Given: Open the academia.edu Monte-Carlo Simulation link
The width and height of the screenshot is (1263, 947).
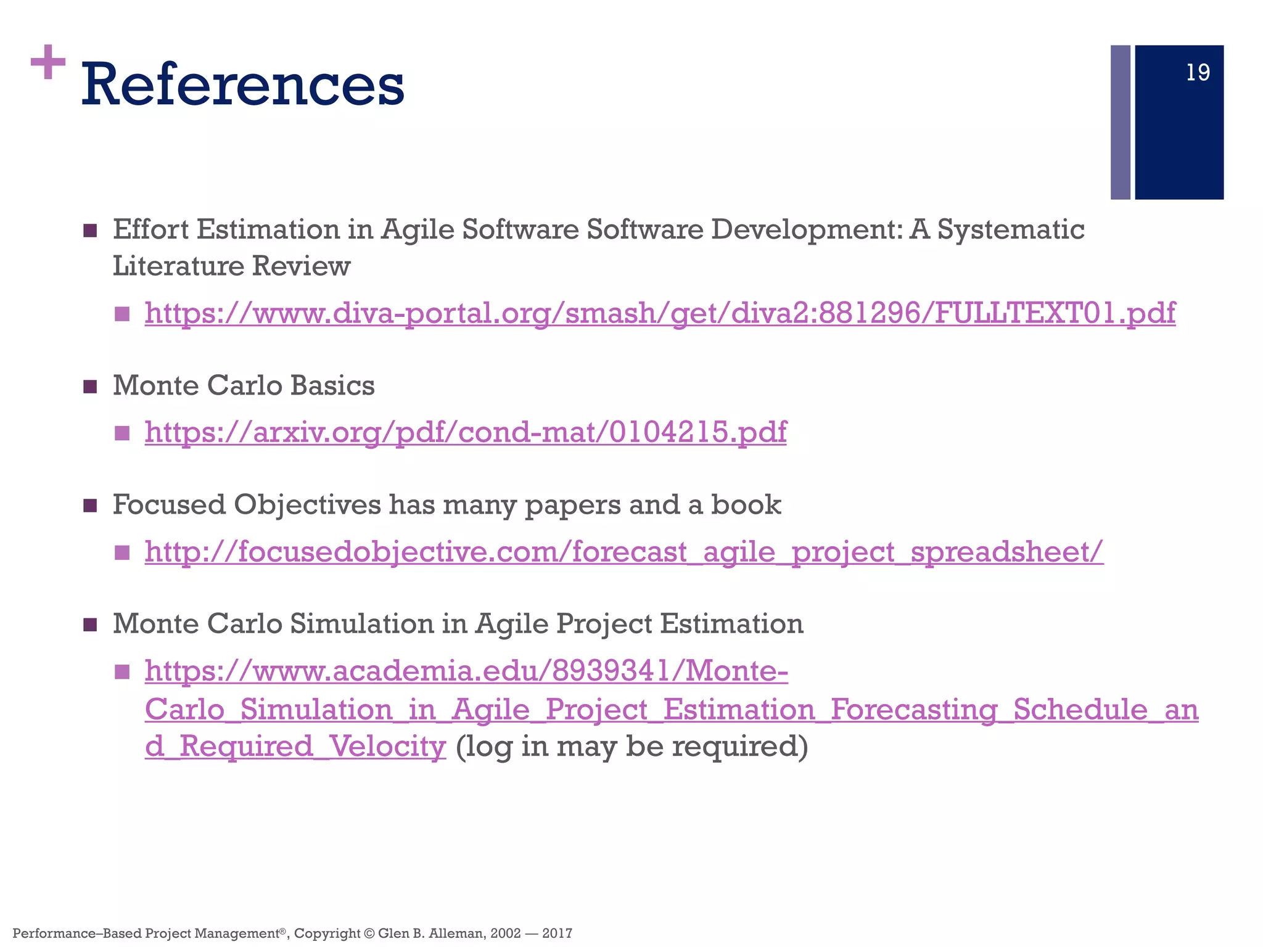Looking at the screenshot, I should (x=672, y=708).
